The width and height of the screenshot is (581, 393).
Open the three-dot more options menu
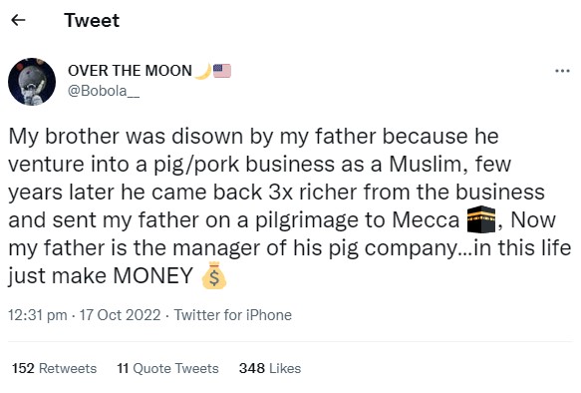(562, 71)
